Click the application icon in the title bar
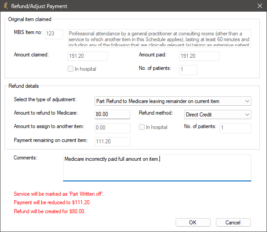 coord(6,6)
